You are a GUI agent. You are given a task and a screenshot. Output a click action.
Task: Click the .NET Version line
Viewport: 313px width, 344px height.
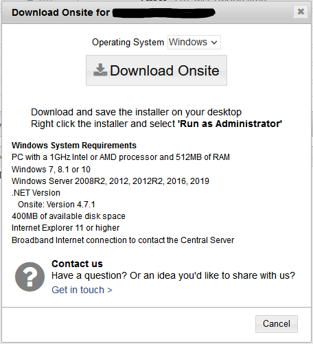(36, 193)
